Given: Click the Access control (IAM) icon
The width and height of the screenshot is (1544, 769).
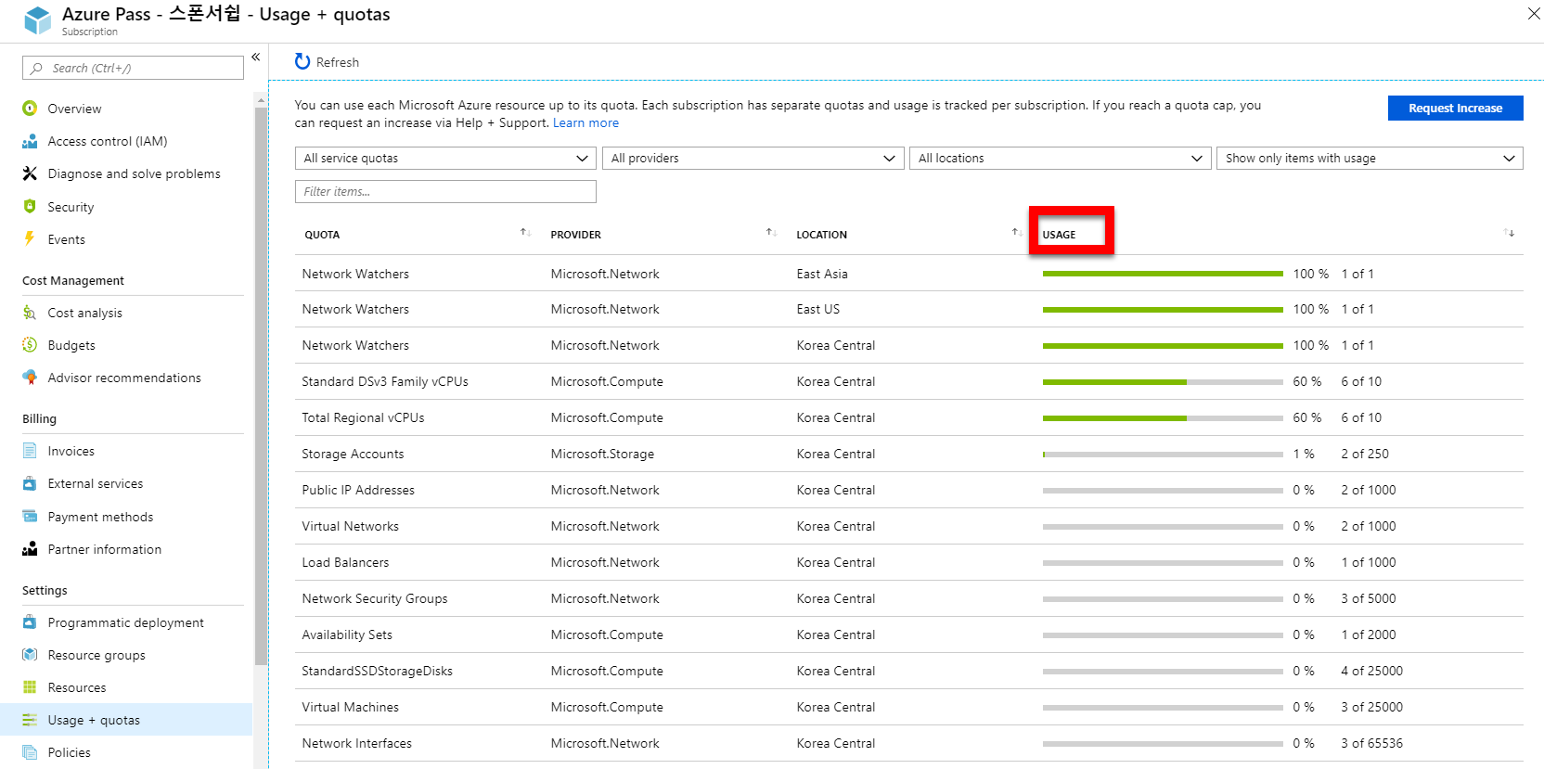Looking at the screenshot, I should (30, 141).
